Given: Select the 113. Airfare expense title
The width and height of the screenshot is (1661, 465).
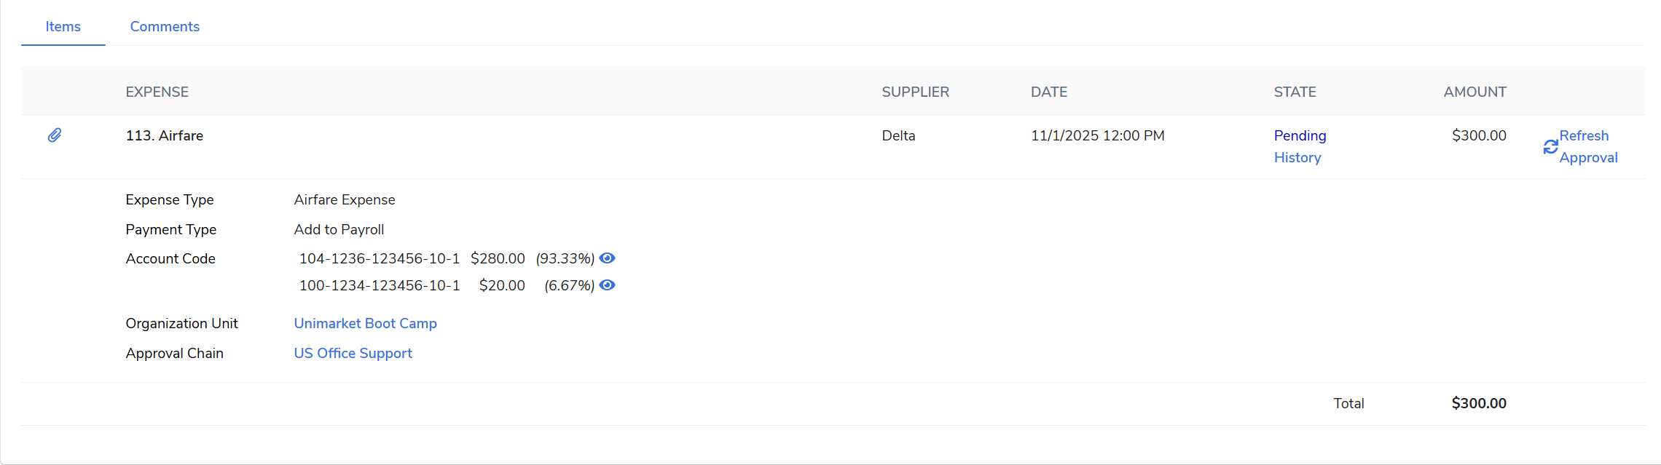Looking at the screenshot, I should coord(164,135).
